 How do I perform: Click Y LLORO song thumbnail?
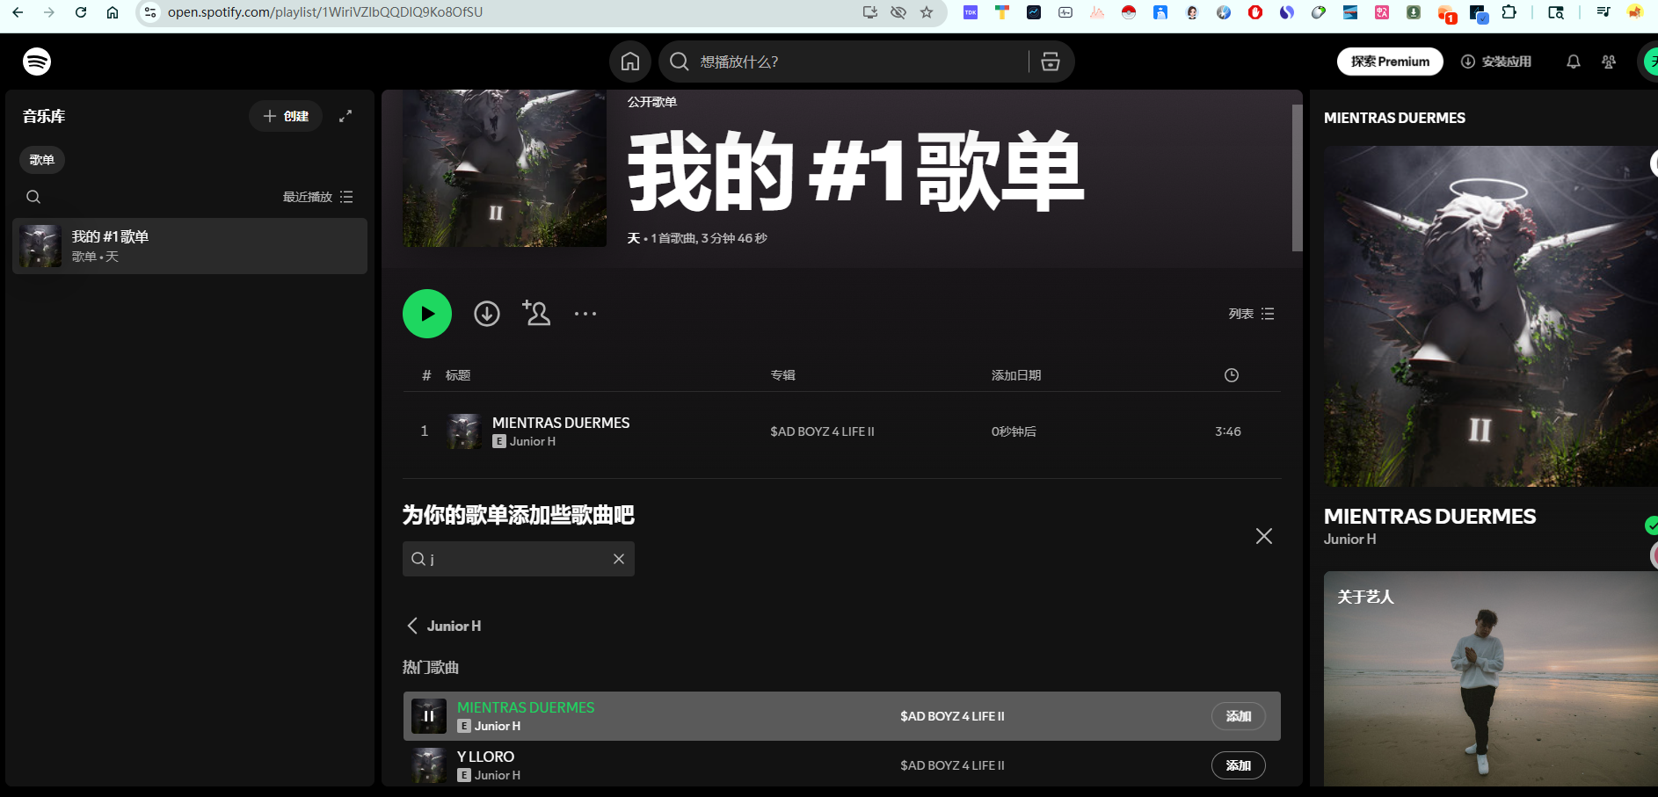(x=429, y=765)
